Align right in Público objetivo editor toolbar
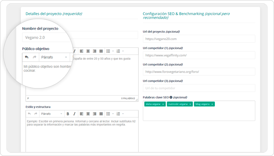Viewport: 274px width, 156px height. 95,51
